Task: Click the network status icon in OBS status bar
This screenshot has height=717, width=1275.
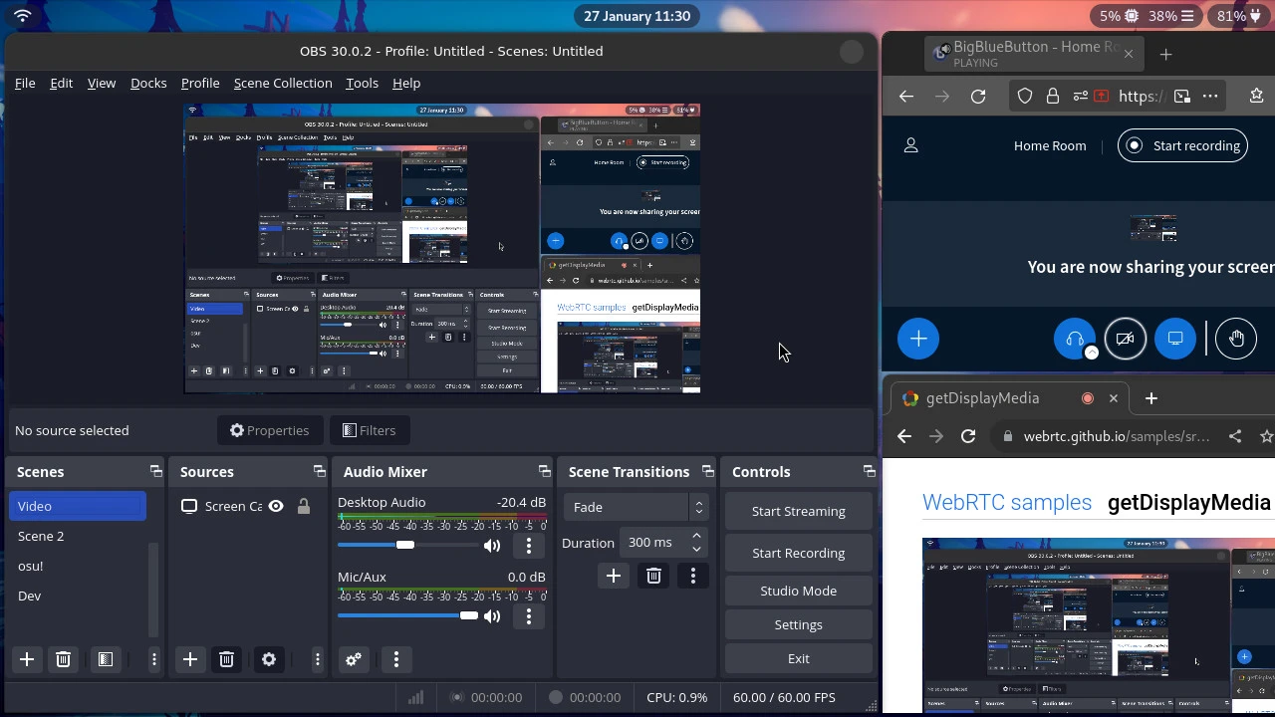Action: 415,697
